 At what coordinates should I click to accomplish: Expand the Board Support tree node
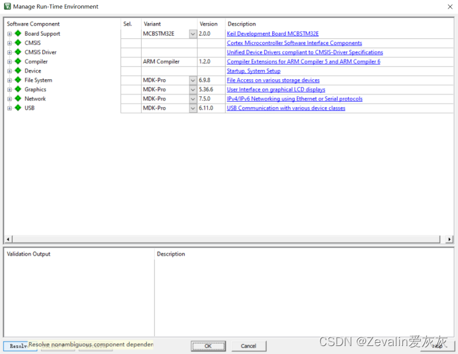click(9, 34)
